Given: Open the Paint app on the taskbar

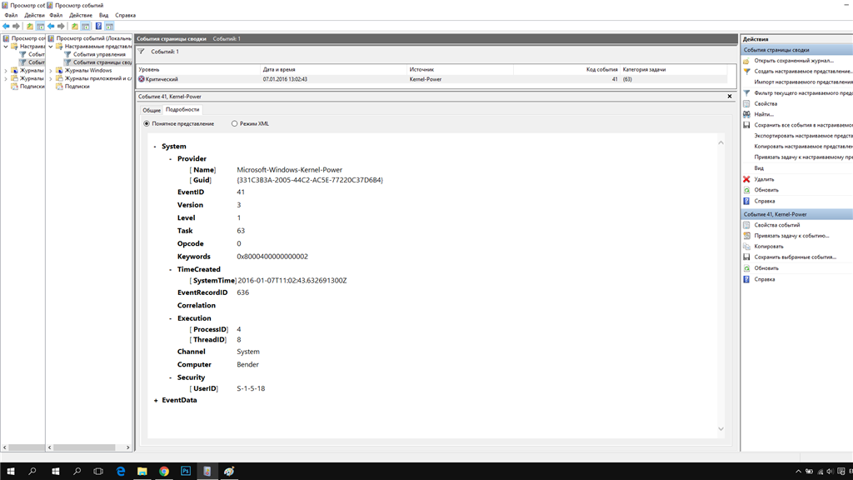Looking at the screenshot, I should (229, 472).
